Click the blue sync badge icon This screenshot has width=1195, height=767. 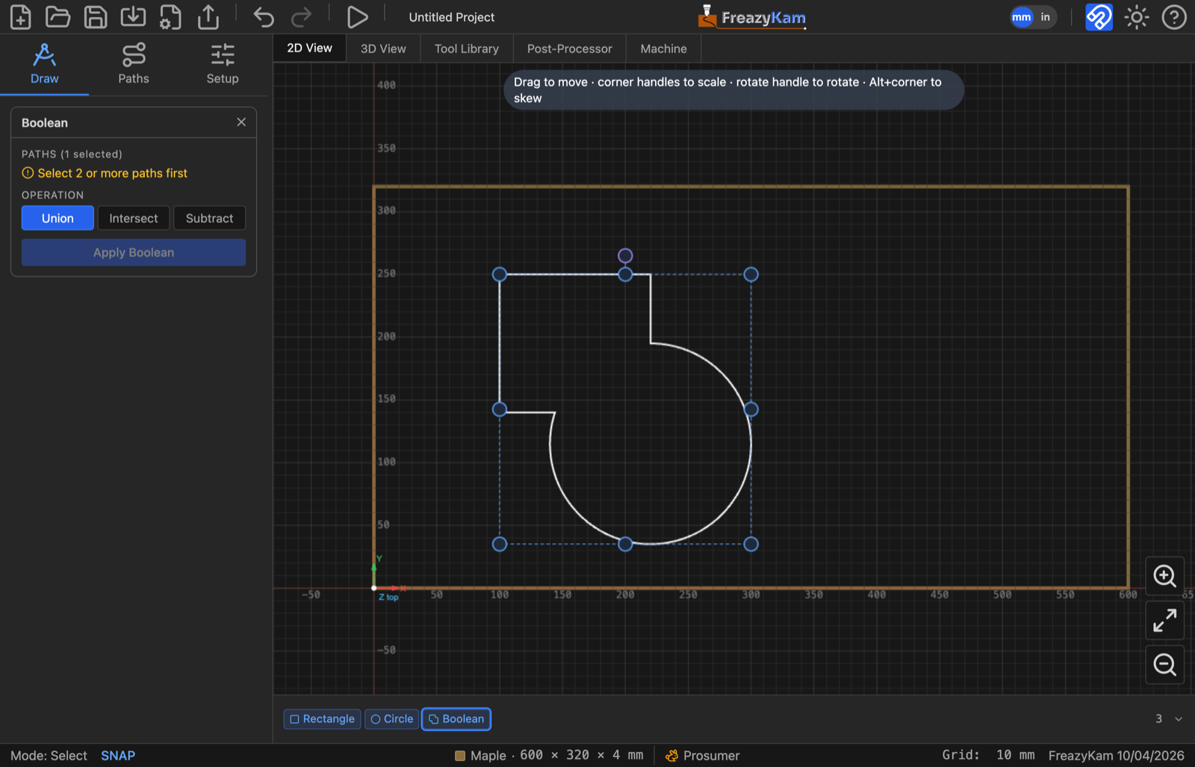pos(1099,16)
